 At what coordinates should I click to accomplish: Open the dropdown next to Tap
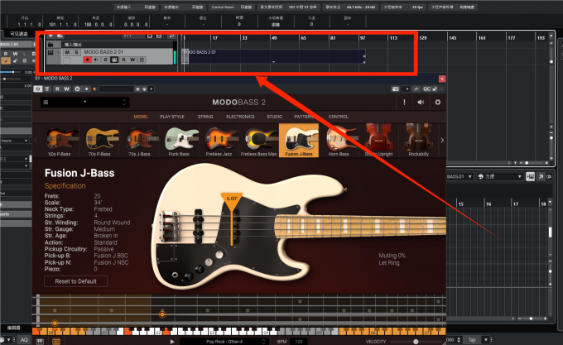click(x=486, y=339)
